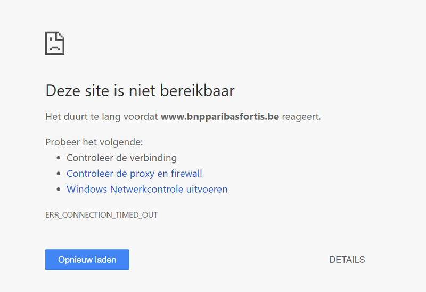Open the Controleer de proxy en firewall link
The width and height of the screenshot is (426, 292).
tap(134, 174)
